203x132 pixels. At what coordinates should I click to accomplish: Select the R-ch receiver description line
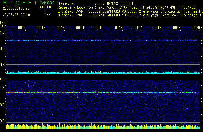click(x=129, y=15)
